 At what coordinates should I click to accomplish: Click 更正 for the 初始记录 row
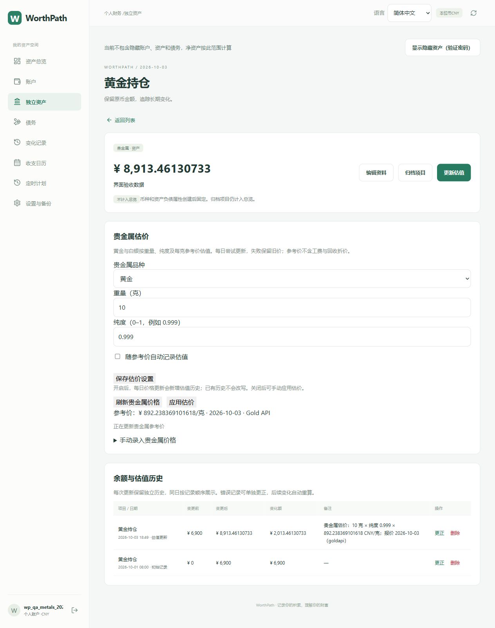coord(439,563)
